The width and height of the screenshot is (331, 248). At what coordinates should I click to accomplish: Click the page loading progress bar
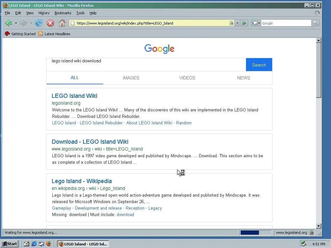point(256,232)
